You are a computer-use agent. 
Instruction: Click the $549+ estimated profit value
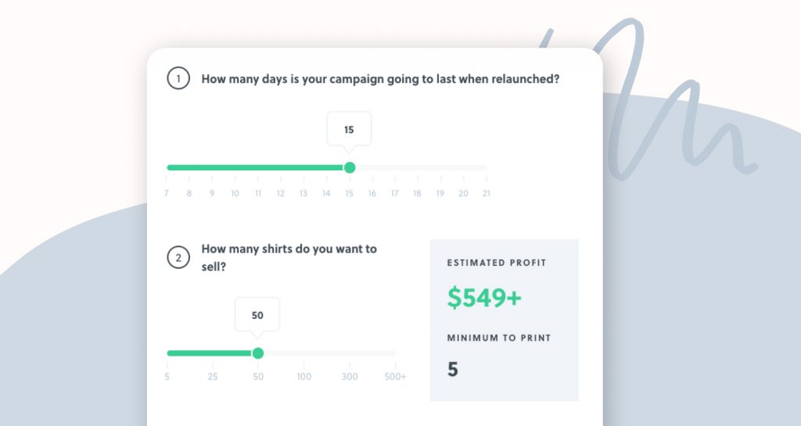click(484, 298)
